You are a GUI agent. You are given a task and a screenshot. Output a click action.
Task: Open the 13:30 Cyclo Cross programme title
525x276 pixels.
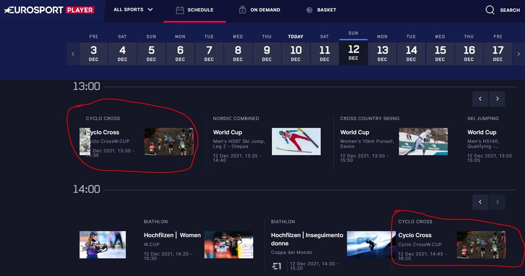(x=102, y=132)
